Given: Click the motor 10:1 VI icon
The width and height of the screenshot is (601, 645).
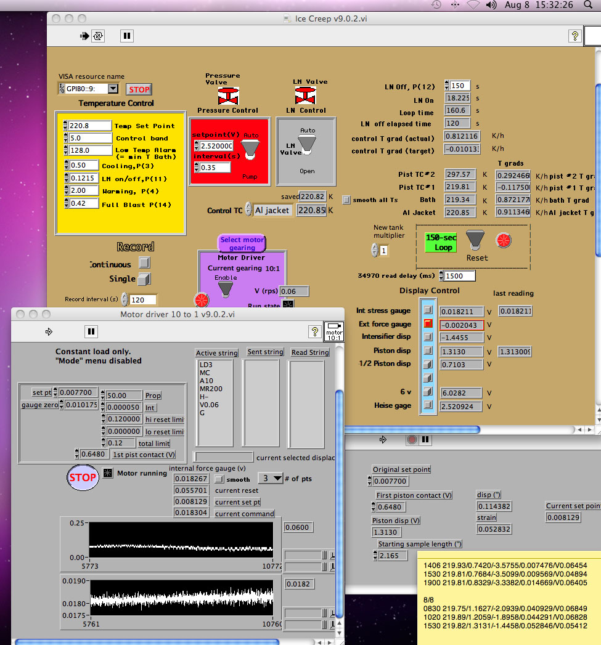Looking at the screenshot, I should [x=333, y=331].
